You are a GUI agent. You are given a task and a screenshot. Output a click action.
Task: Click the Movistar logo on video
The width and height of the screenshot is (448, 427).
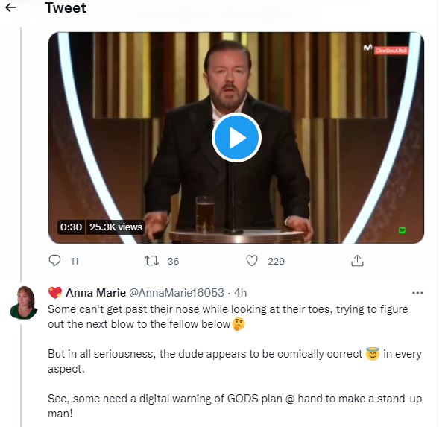(368, 48)
